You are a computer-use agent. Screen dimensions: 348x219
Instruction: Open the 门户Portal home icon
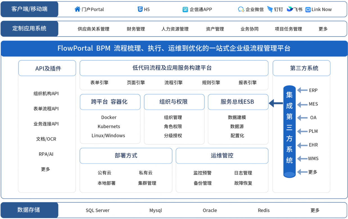pos(77,9)
